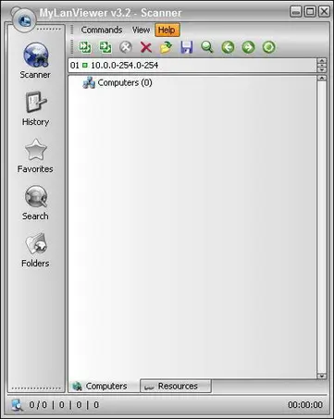
Task: Switch to the Resources tab
Action: coord(176,386)
